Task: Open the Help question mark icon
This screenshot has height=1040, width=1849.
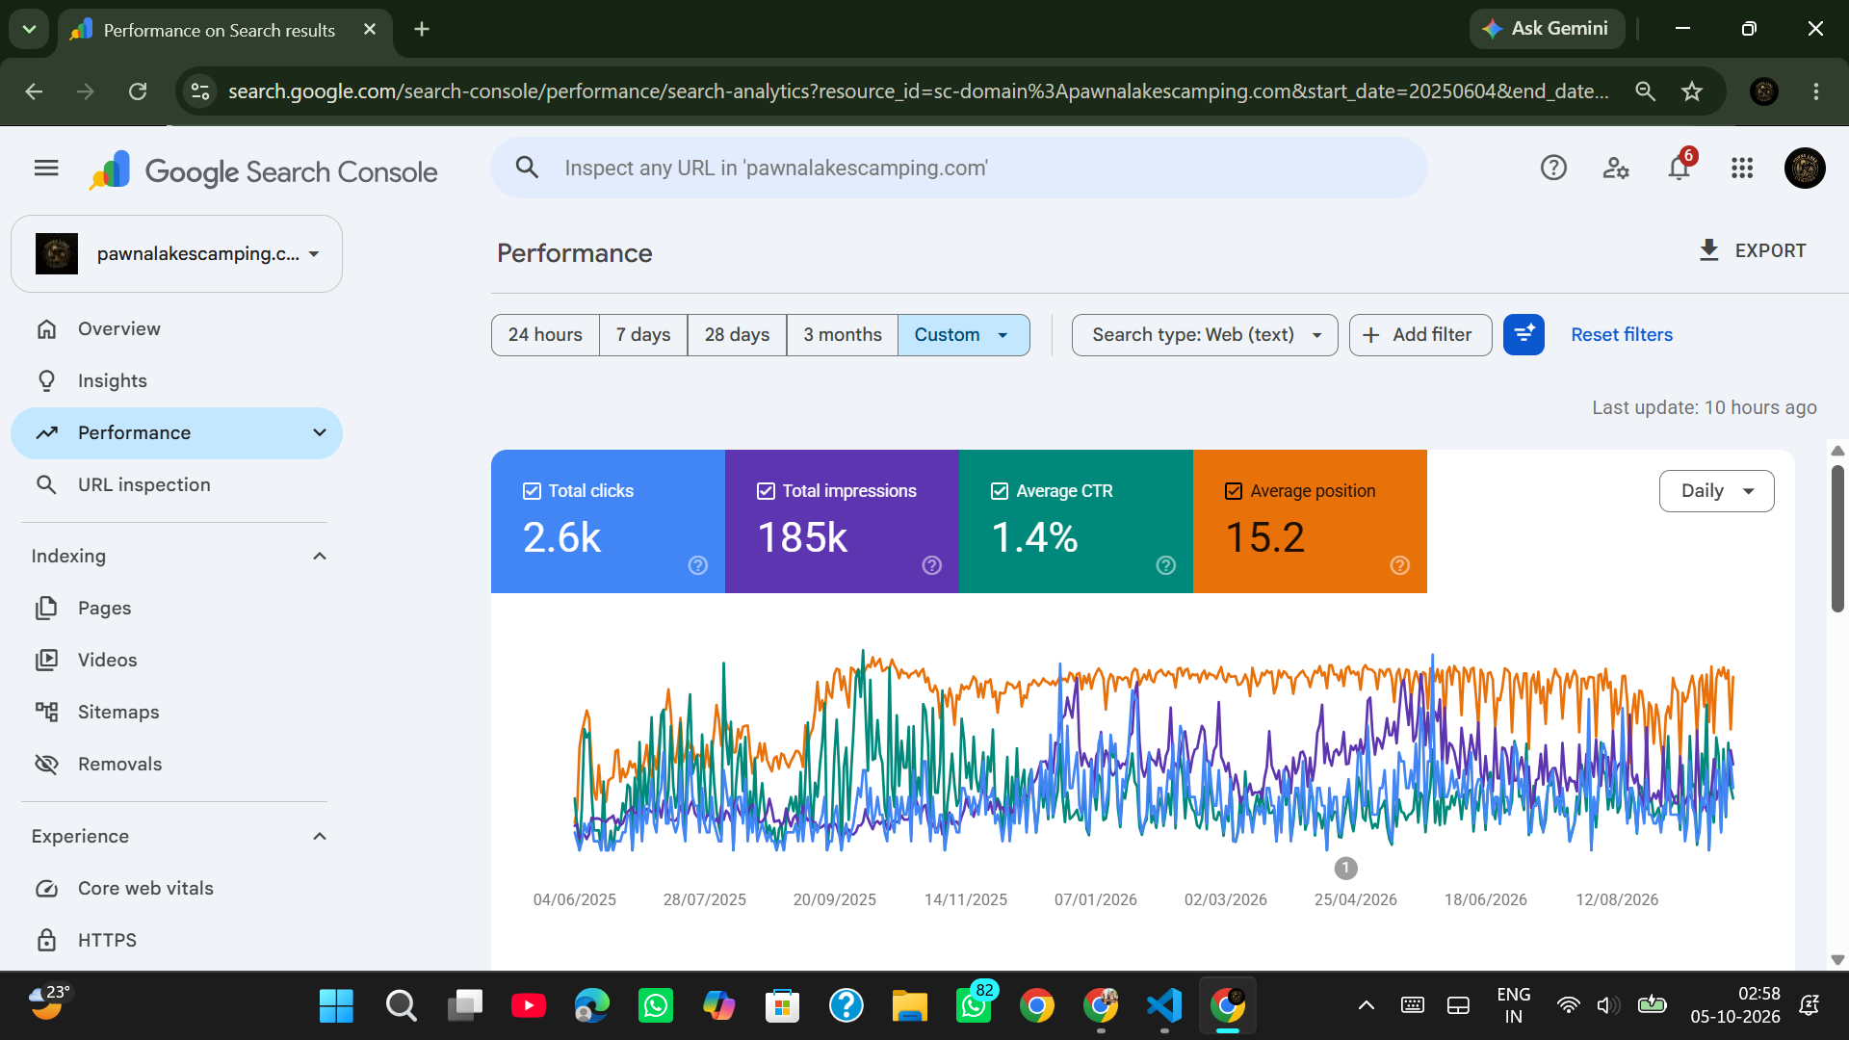Action: point(1553,169)
